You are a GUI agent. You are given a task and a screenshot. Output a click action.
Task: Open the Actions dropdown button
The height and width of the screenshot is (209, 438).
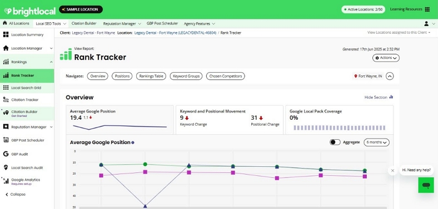click(x=386, y=58)
